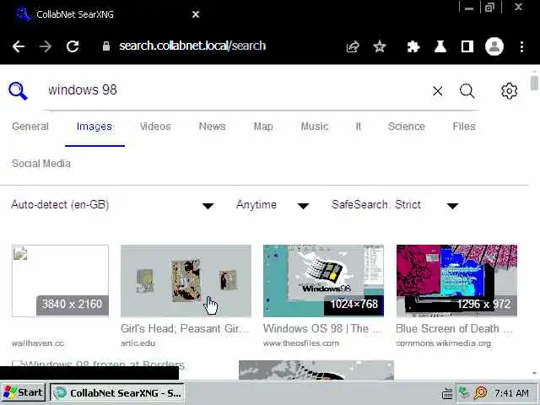The width and height of the screenshot is (540, 405).
Task: Click the artic.edu source text
Action: tap(138, 343)
